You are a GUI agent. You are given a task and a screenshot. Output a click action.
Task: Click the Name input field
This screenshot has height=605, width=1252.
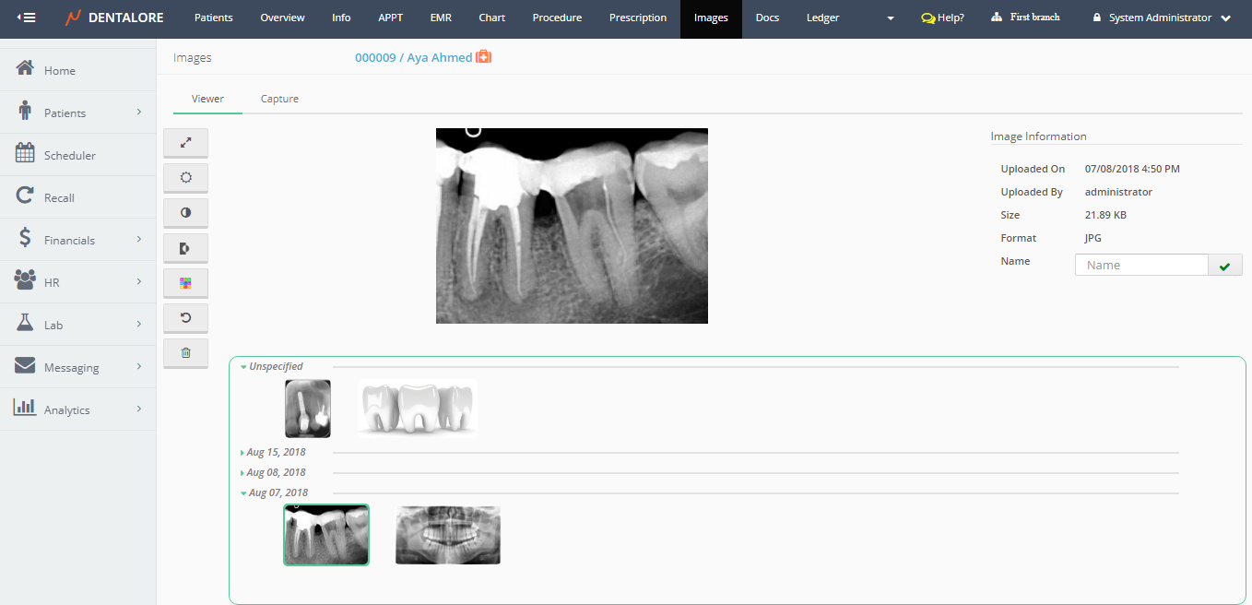point(1141,265)
